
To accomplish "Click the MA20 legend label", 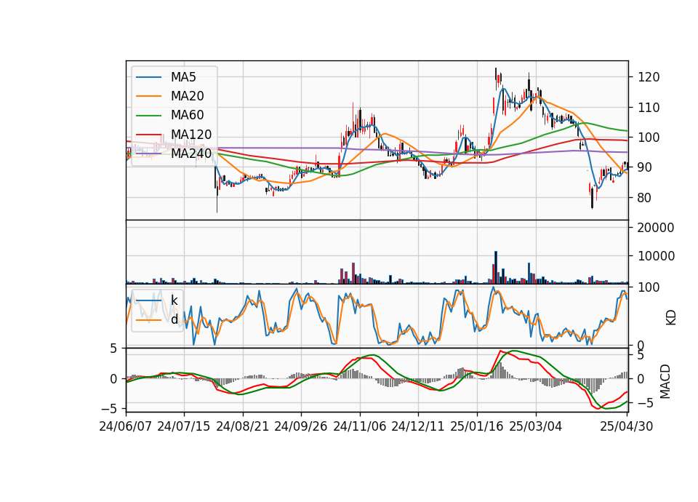I will (x=187, y=96).
